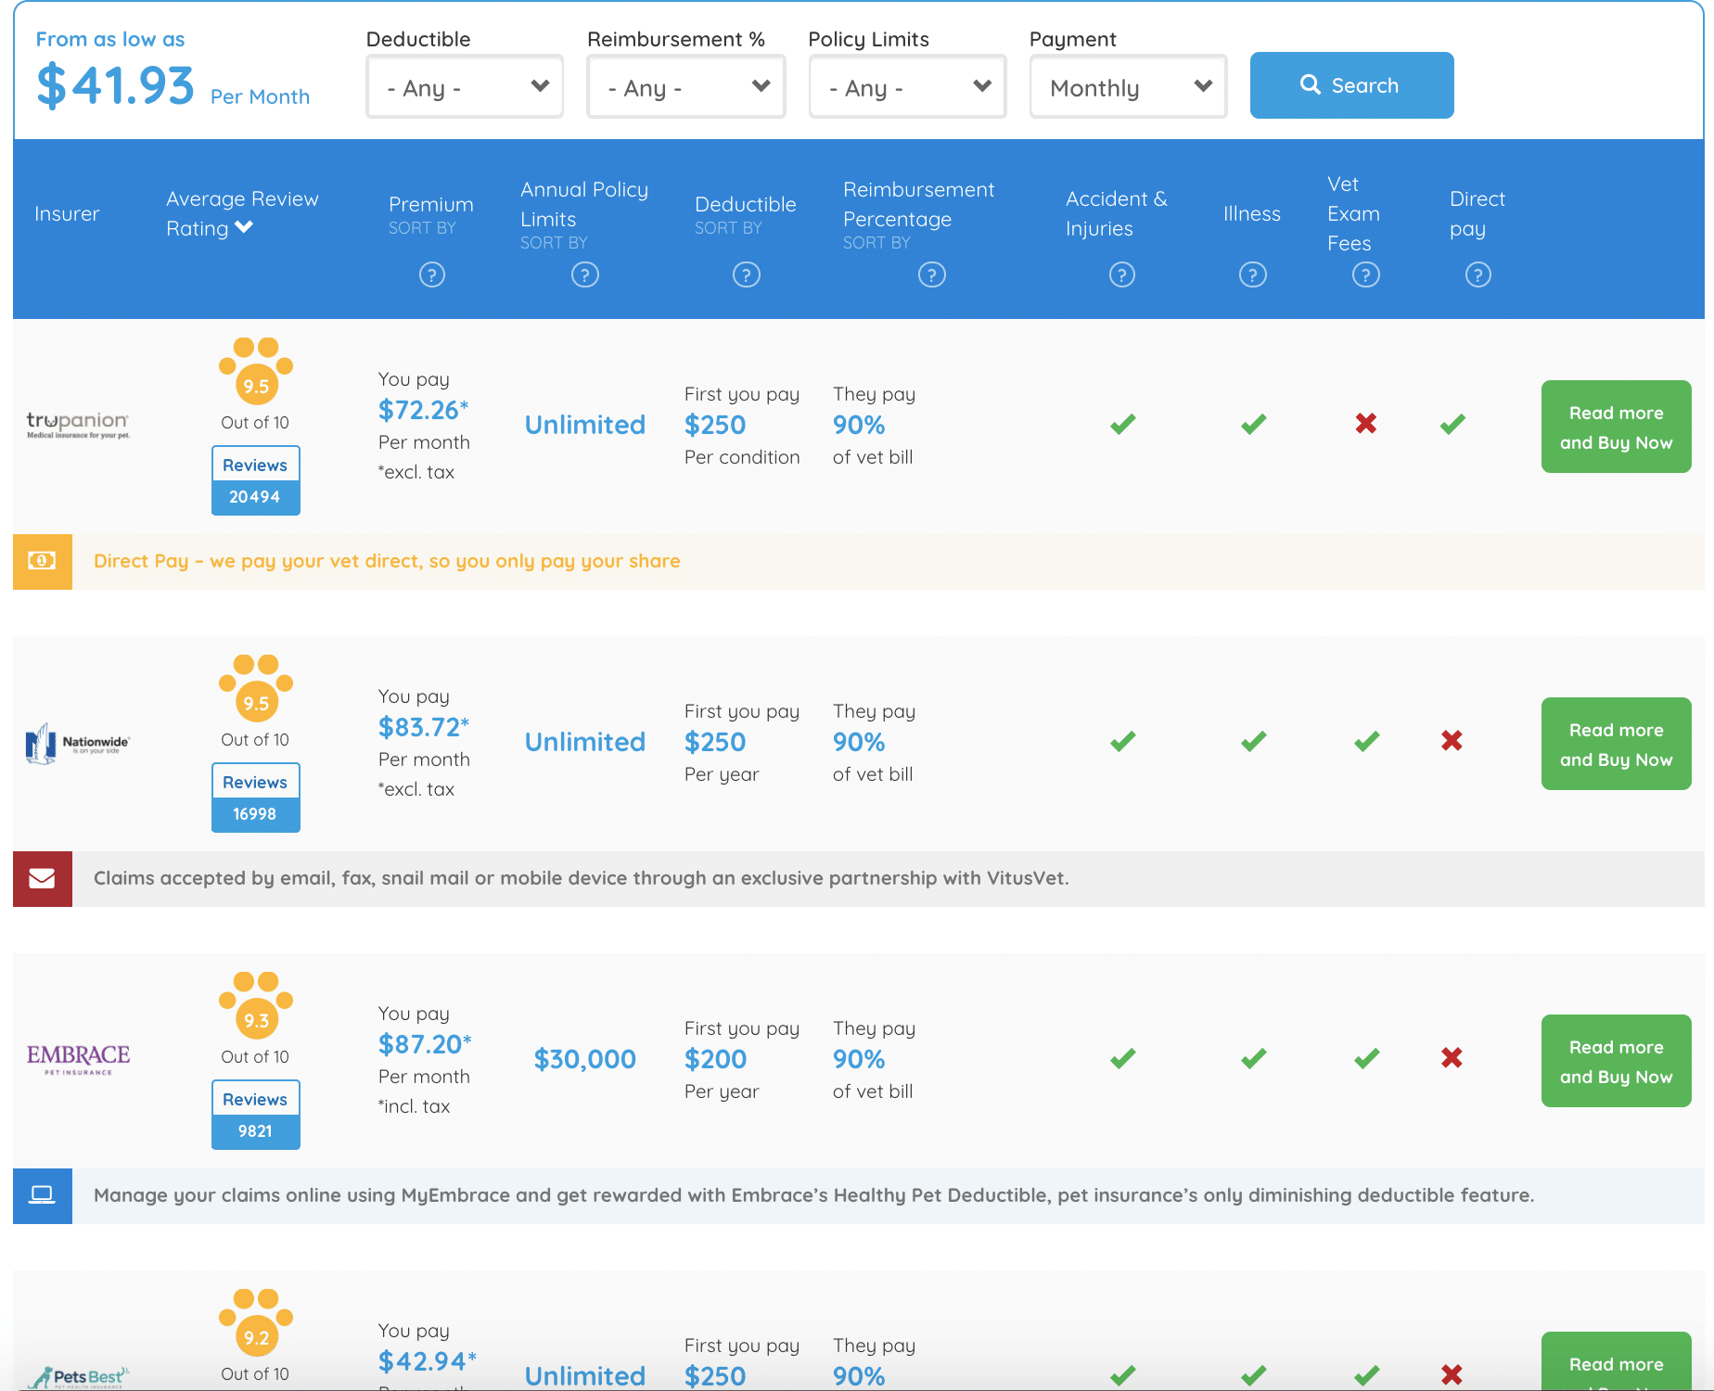Open Trupanion Reviews 20494 button
This screenshot has width=1714, height=1391.
[256, 480]
